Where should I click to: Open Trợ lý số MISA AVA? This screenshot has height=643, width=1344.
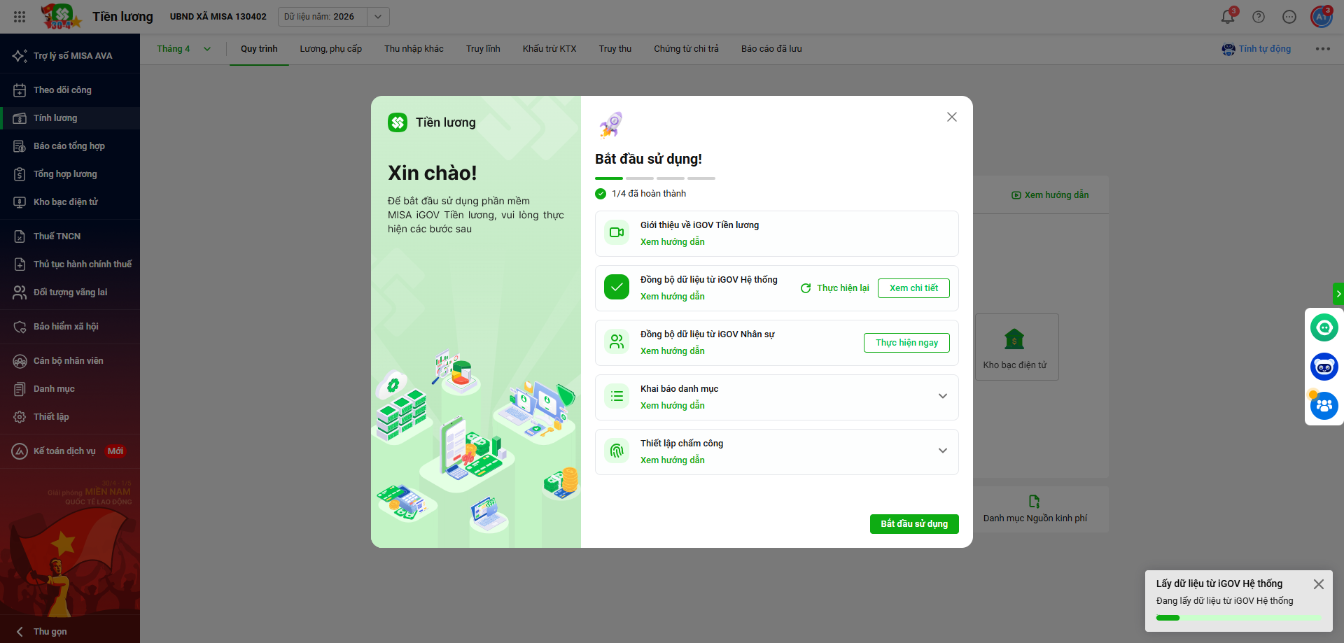coord(70,56)
